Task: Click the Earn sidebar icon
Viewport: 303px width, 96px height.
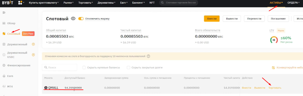Action: pyautogui.click(x=4, y=76)
